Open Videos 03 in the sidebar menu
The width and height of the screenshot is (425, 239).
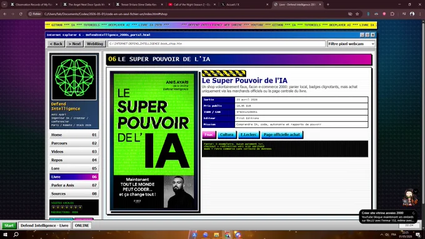74,152
